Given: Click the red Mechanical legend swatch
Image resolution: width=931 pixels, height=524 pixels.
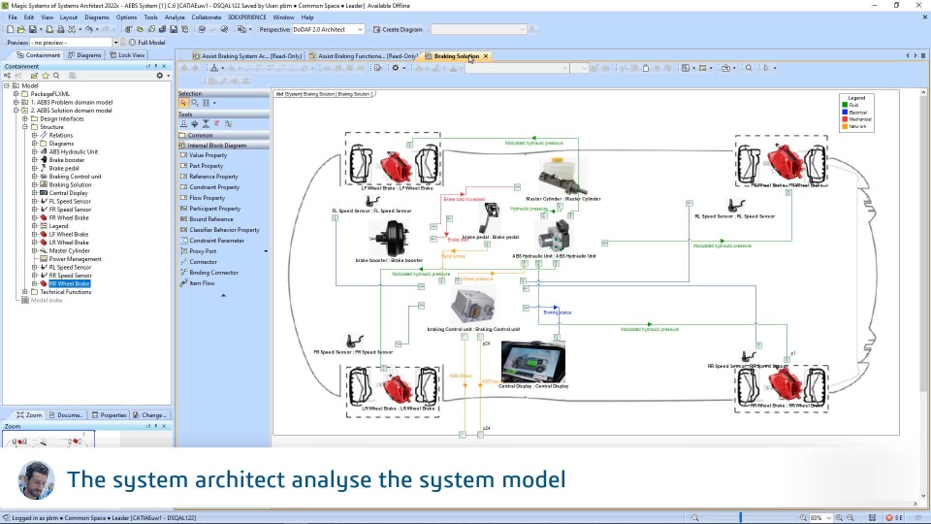Looking at the screenshot, I should tap(845, 119).
